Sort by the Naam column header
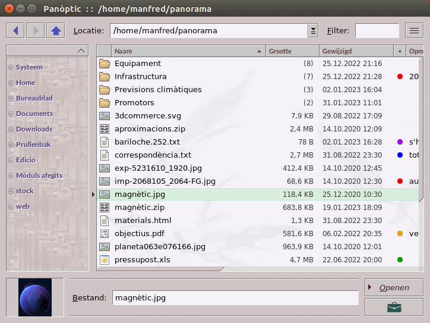Viewport: 430px width, 323px height. point(188,51)
